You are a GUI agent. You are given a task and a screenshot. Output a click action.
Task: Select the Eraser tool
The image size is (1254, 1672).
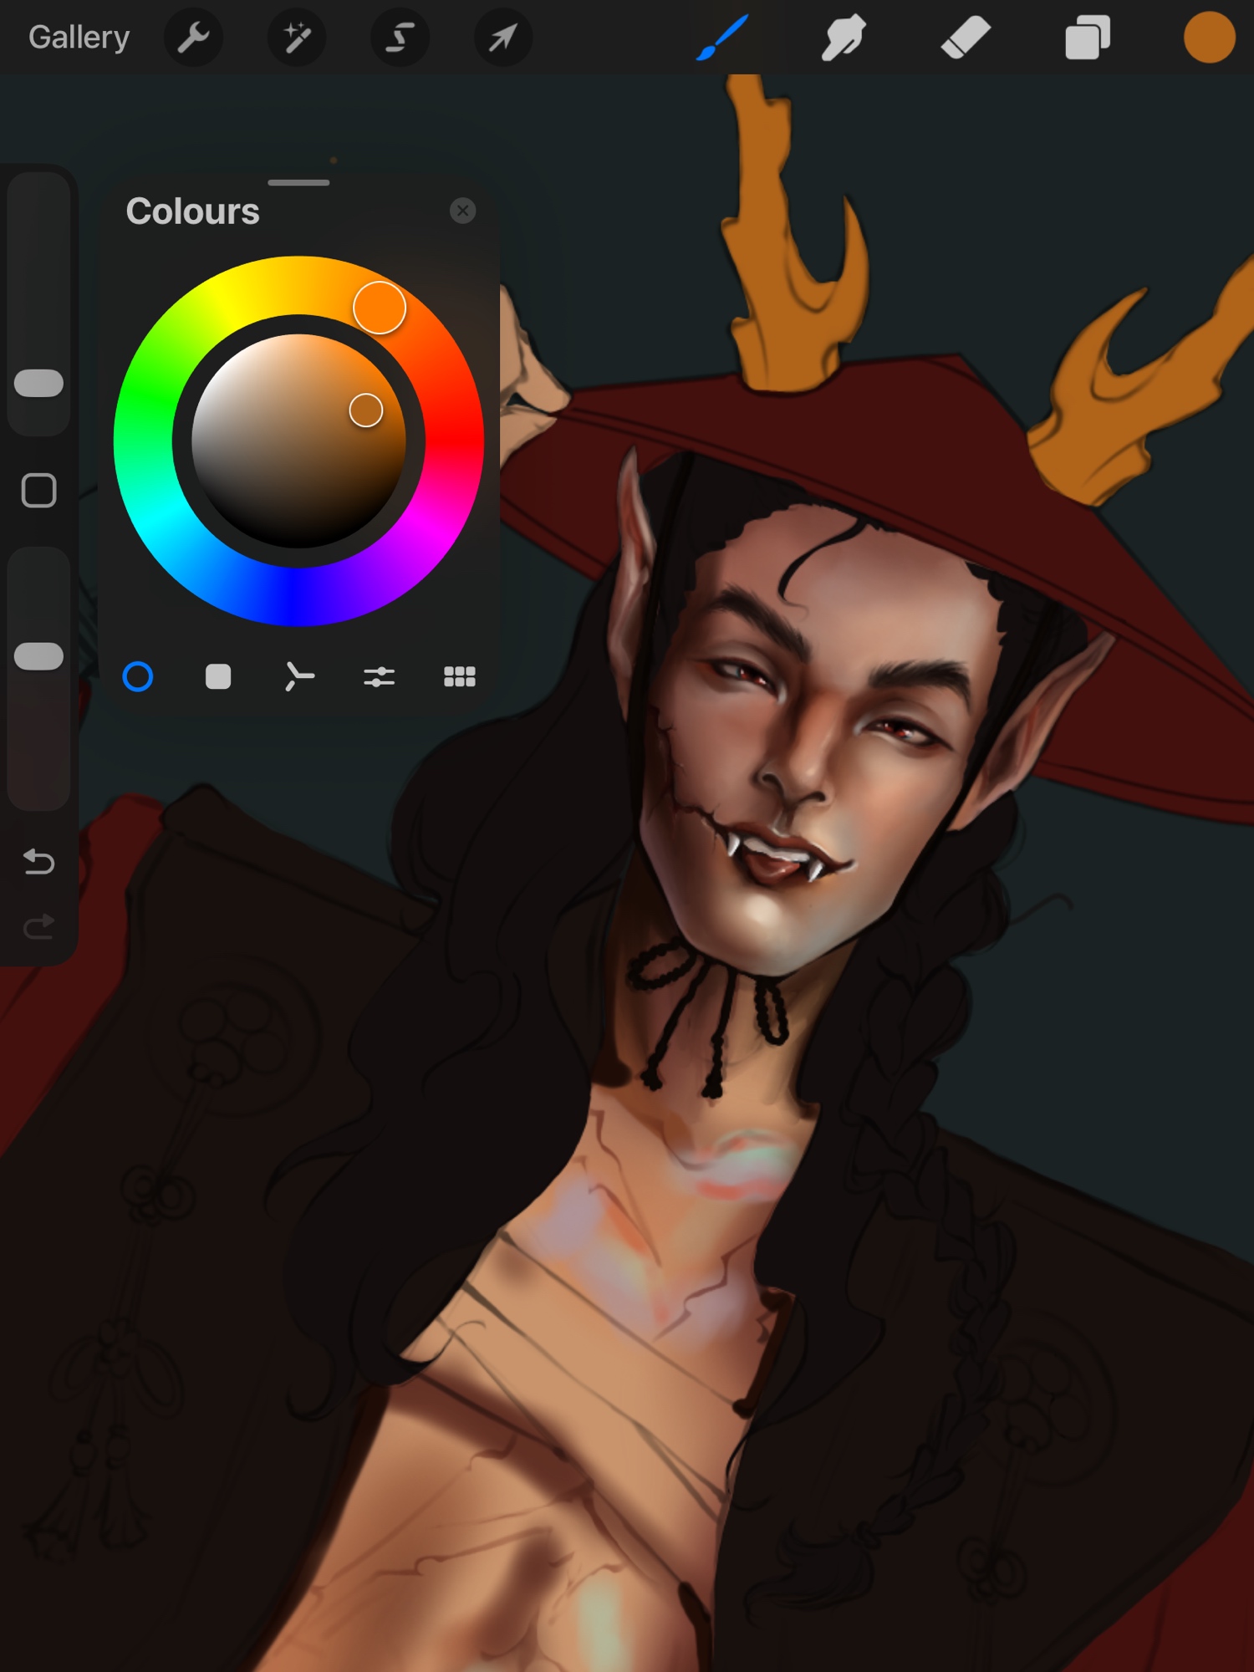pyautogui.click(x=966, y=38)
